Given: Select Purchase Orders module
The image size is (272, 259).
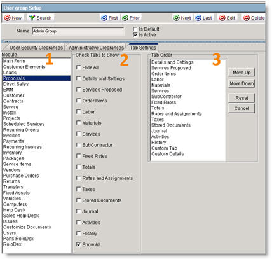Looking at the screenshot, I should point(36,176).
